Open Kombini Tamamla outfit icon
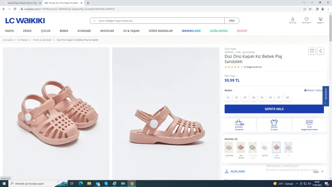Image resolution: width=332 pixels, height=187 pixels. (x=239, y=125)
